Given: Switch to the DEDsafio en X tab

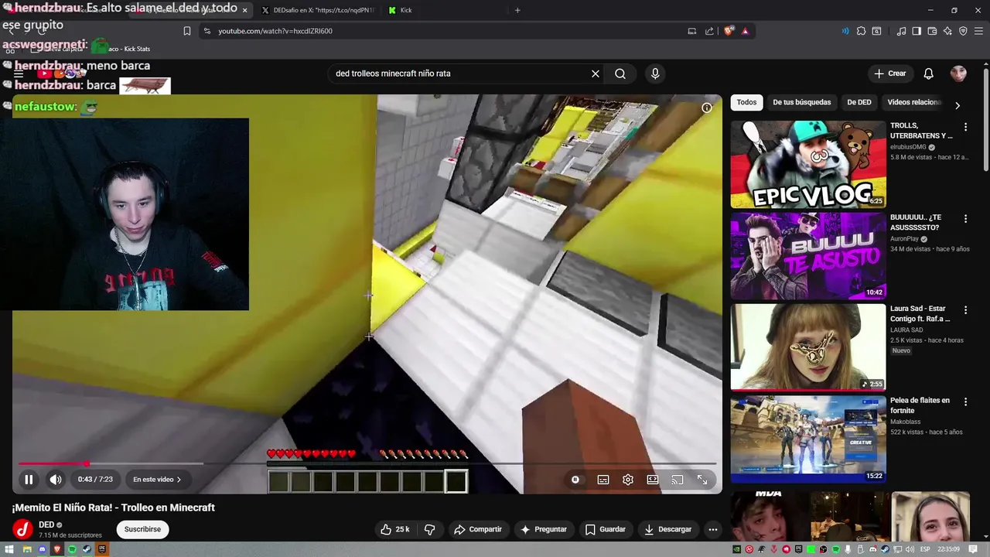Looking at the screenshot, I should coord(317,10).
